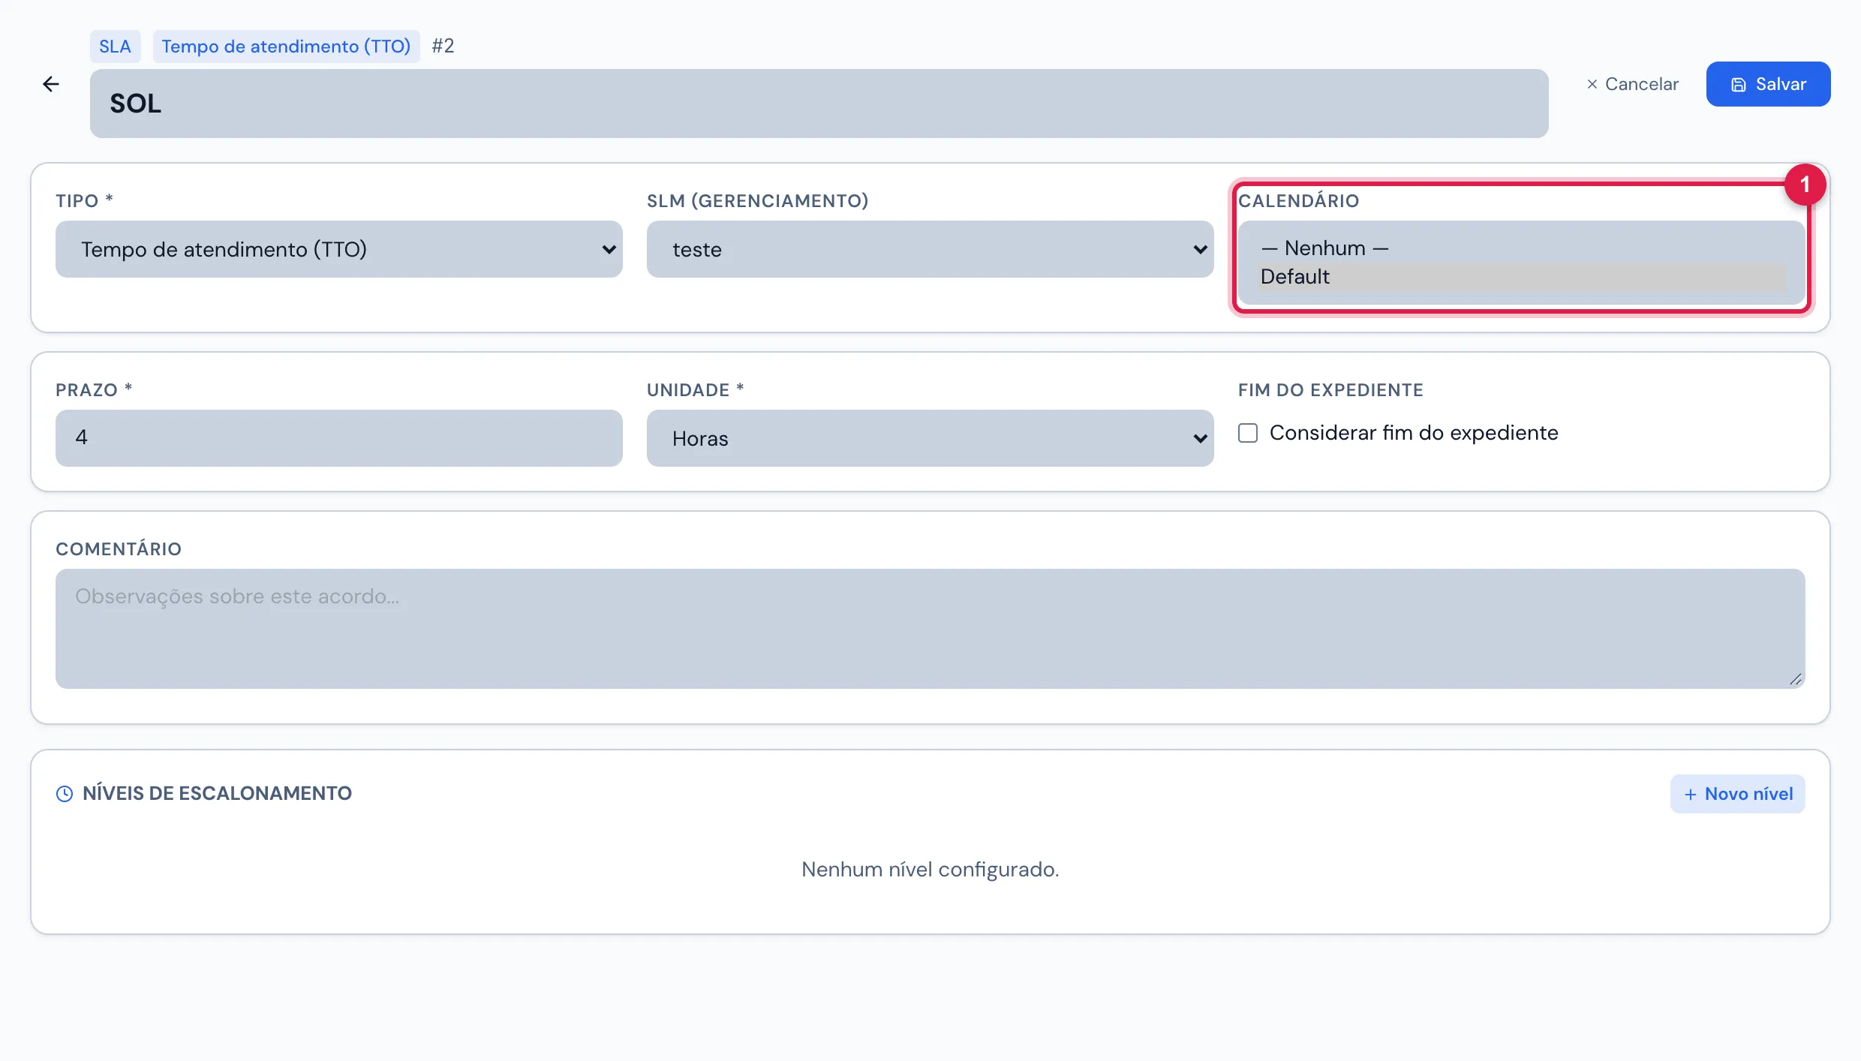Click the clock icon beside Níveis de Escalonamento
The width and height of the screenshot is (1861, 1061).
pyautogui.click(x=65, y=794)
